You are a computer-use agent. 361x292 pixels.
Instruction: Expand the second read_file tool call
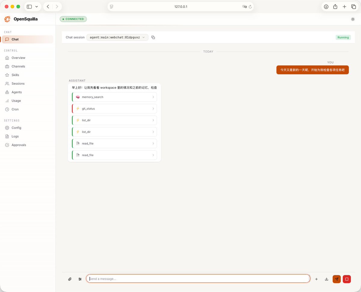(x=114, y=155)
